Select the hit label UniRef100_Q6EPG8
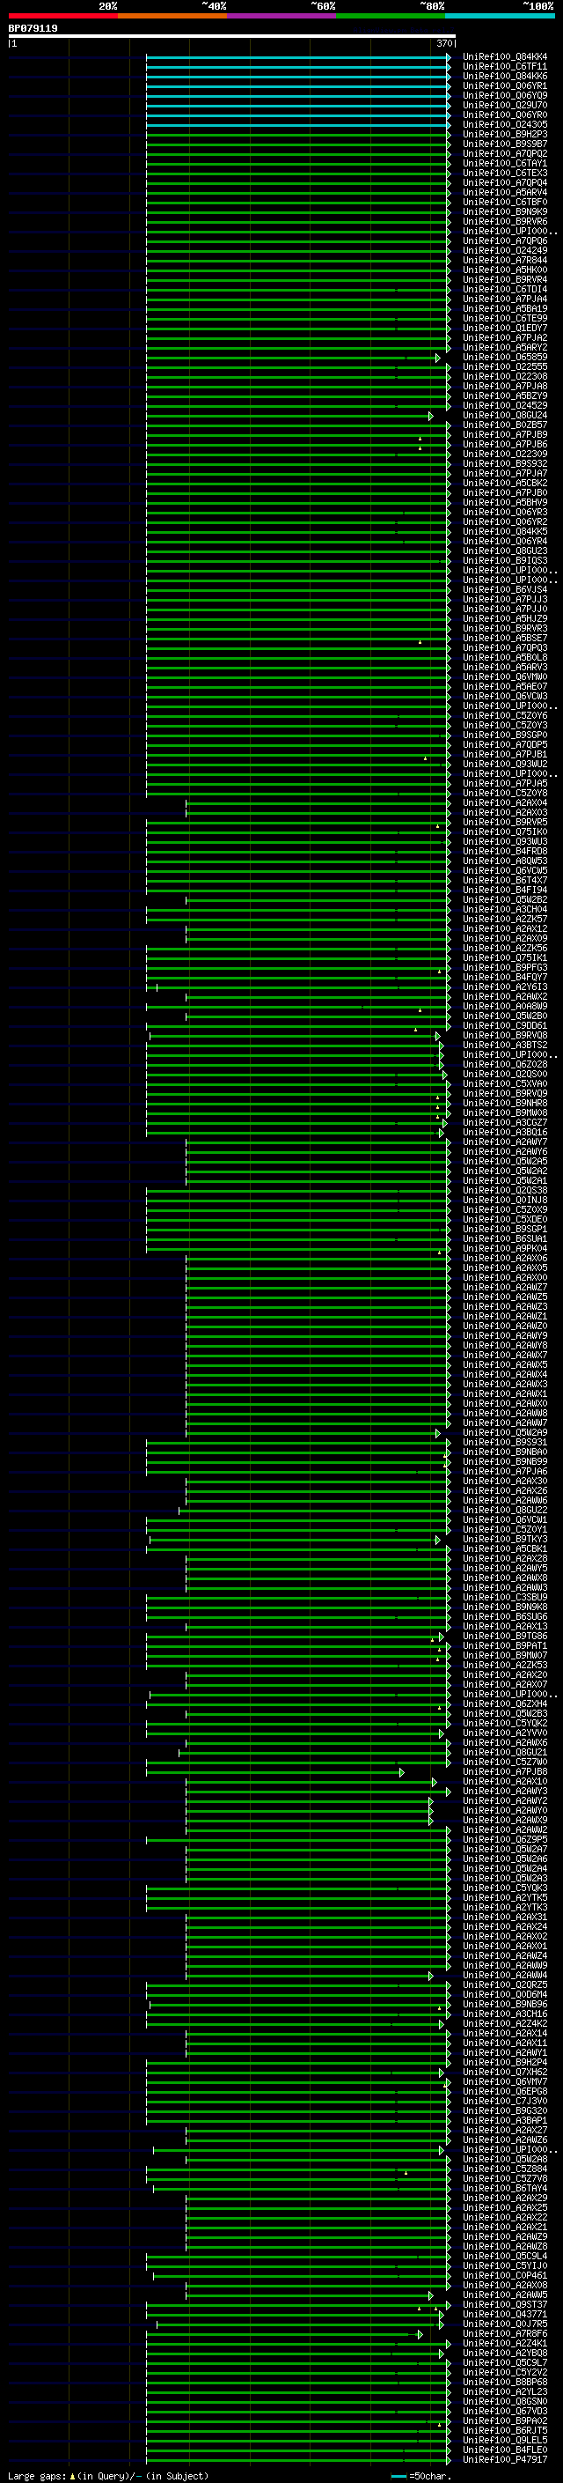563x2483 pixels. click(505, 2092)
